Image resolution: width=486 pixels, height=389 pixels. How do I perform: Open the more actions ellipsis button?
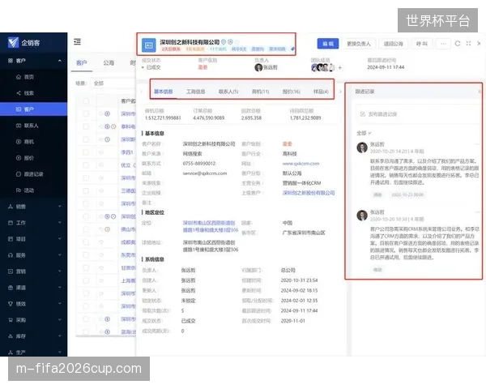pyautogui.click(x=443, y=44)
